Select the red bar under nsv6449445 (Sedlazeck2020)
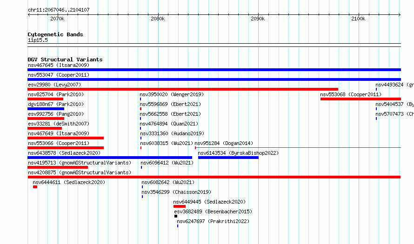 point(180,206)
